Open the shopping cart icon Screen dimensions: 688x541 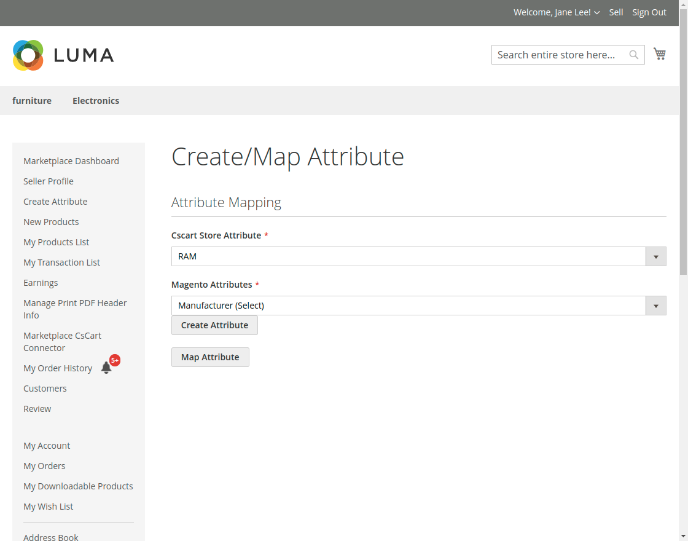(660, 54)
